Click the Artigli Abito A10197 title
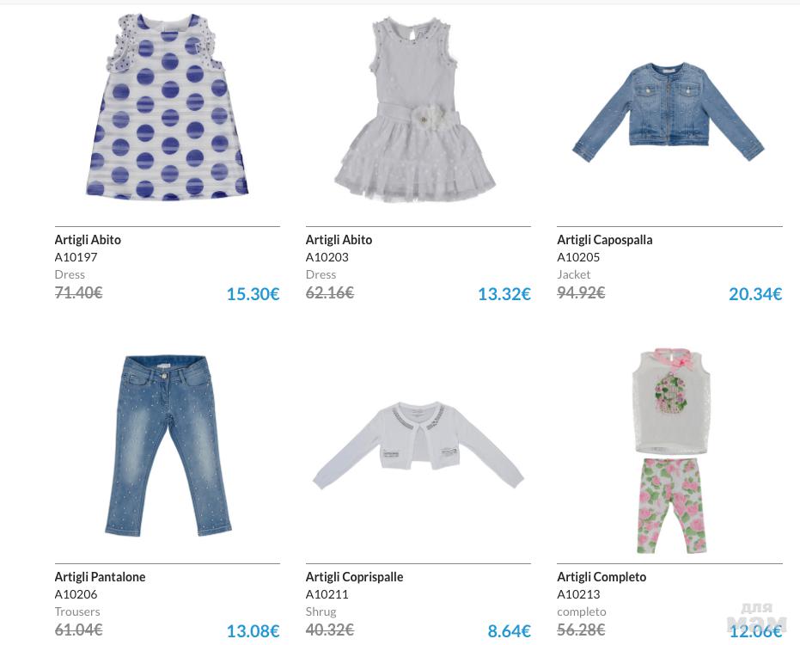The height and width of the screenshot is (645, 800). 88,240
